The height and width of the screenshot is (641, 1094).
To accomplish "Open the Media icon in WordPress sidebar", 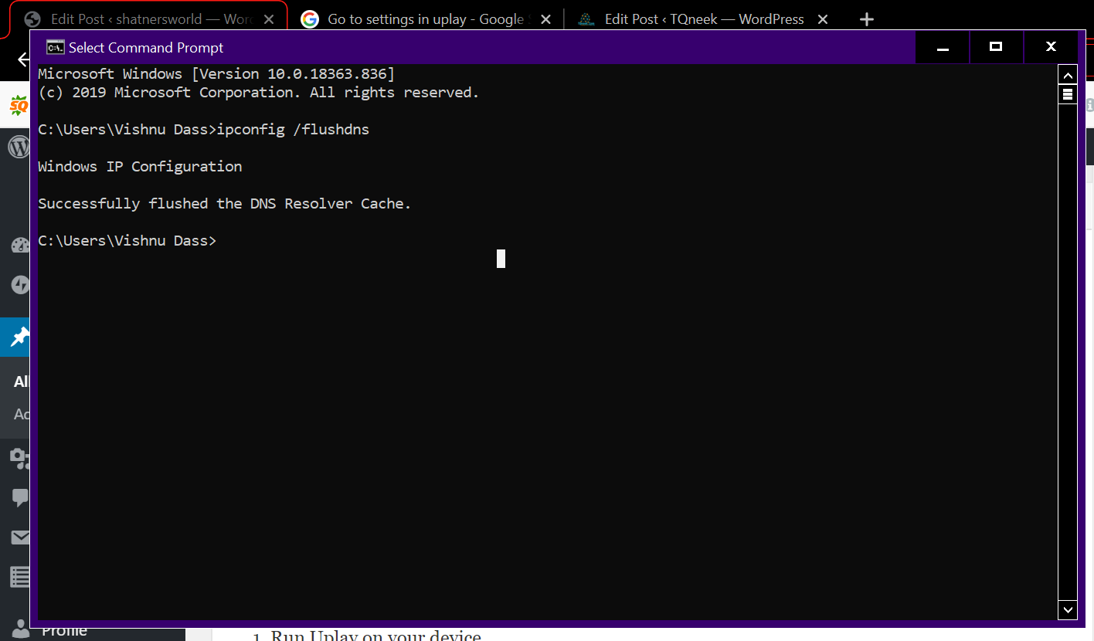I will point(20,458).
